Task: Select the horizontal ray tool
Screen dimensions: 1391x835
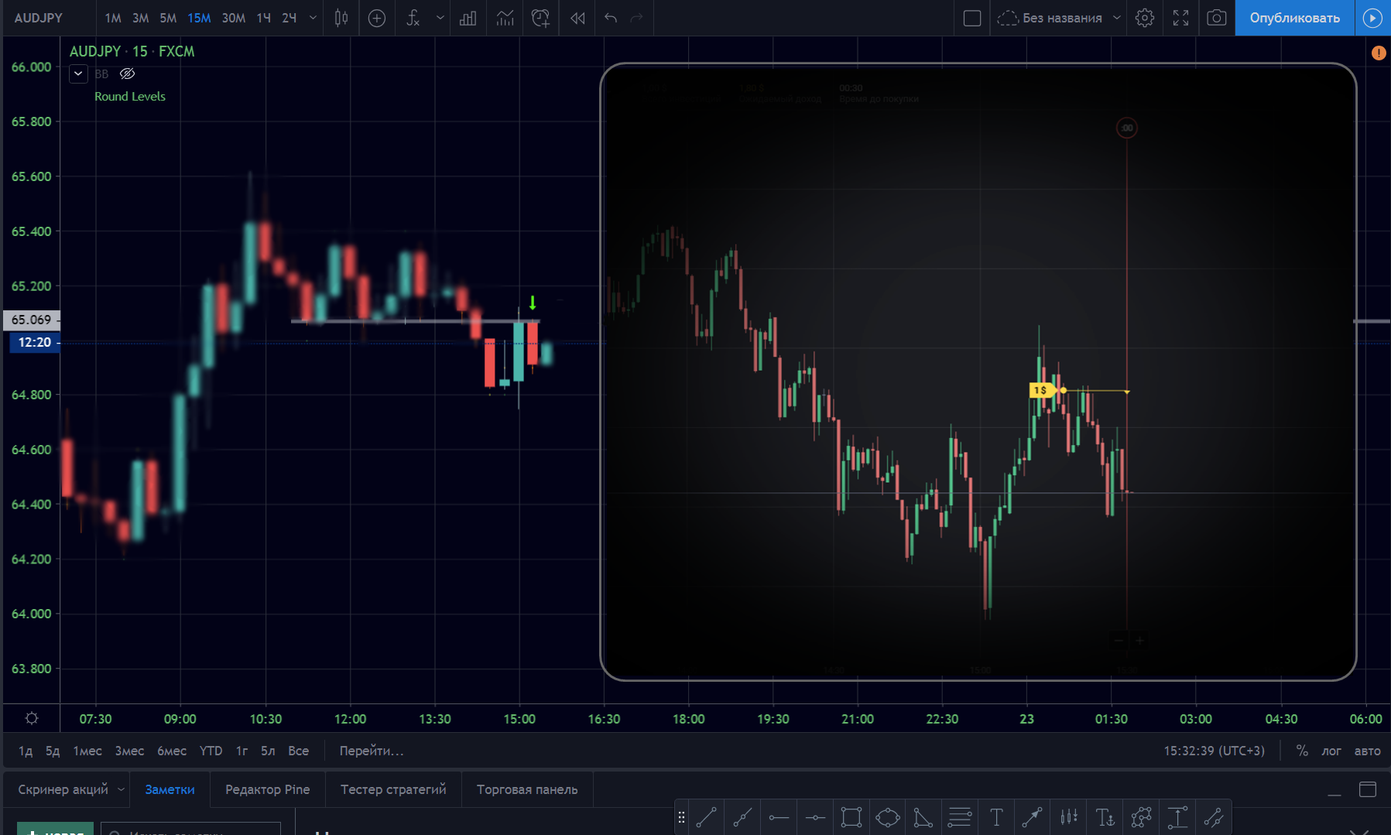Action: (x=779, y=817)
